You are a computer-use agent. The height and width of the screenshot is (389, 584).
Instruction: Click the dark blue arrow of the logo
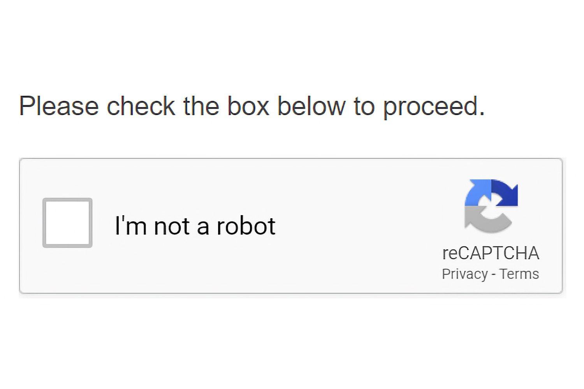point(505,193)
